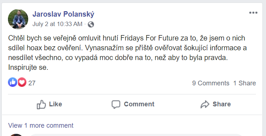
Task: Click the thumbs-up outline icon in action bar
Action: point(41,104)
